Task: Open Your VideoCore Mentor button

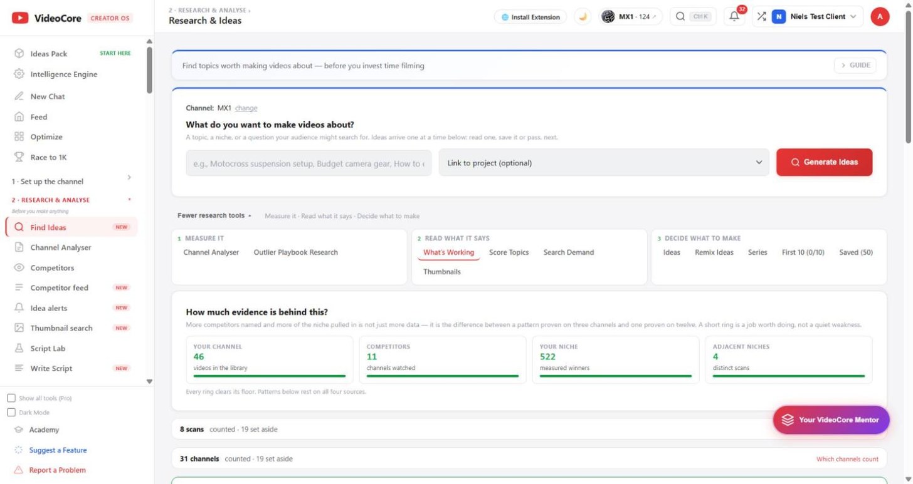Action: click(x=831, y=420)
